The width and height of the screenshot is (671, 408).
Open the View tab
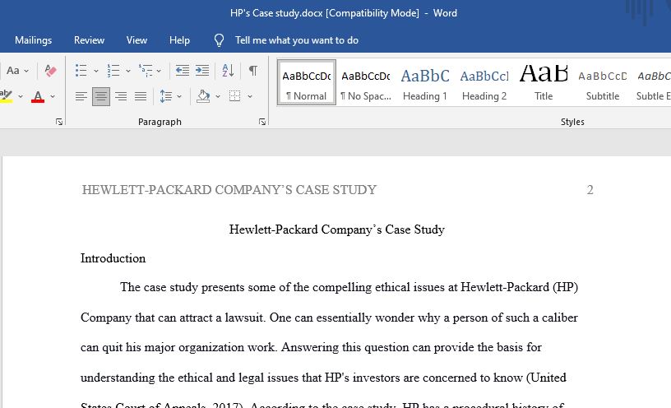[137, 40]
